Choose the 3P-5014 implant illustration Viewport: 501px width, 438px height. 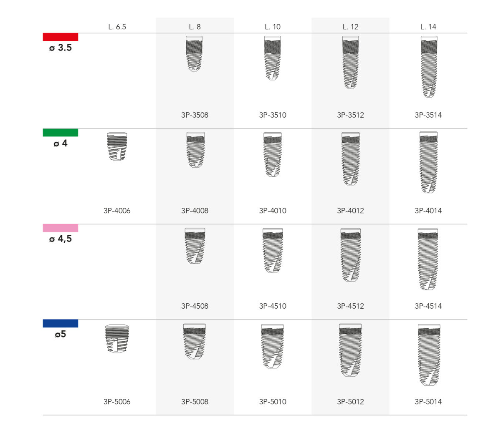click(x=429, y=355)
